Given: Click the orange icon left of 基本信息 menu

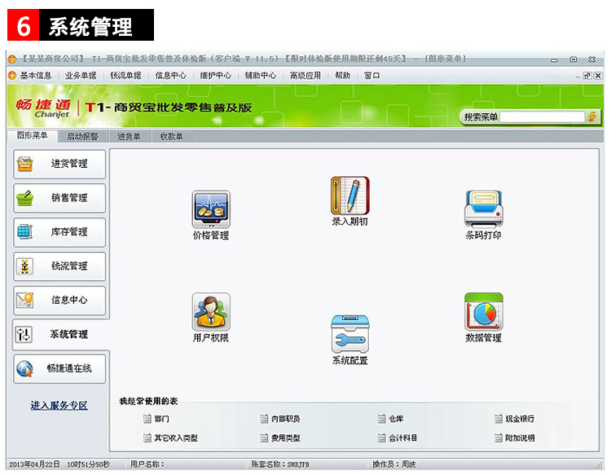Looking at the screenshot, I should pos(12,75).
